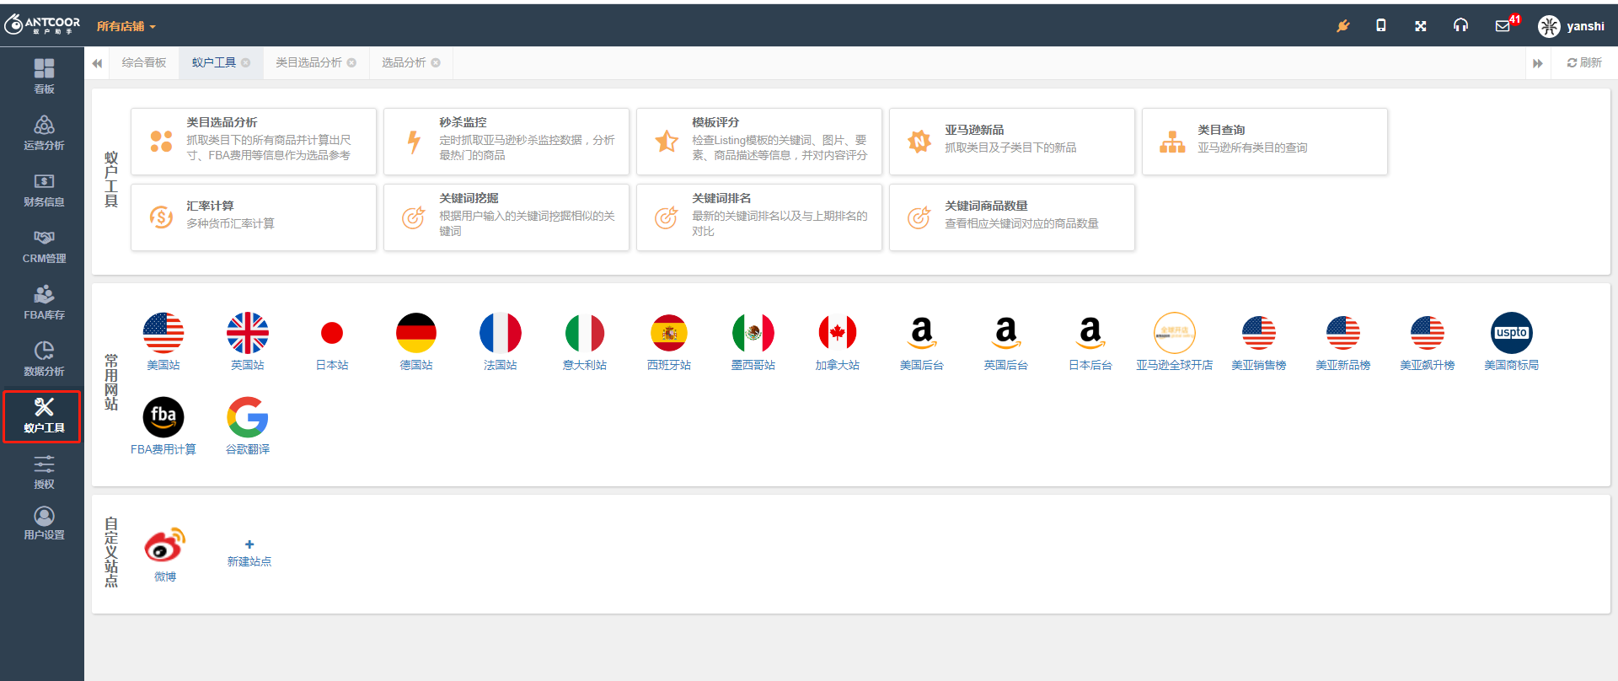
Task: Open 亚马逊全球开店 icon
Action: tap(1175, 334)
